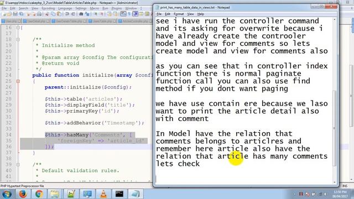Viewport: 354px width, 199px height.
Task: Paste clipboard using the toolbar paste icon
Action: click(x=59, y=14)
